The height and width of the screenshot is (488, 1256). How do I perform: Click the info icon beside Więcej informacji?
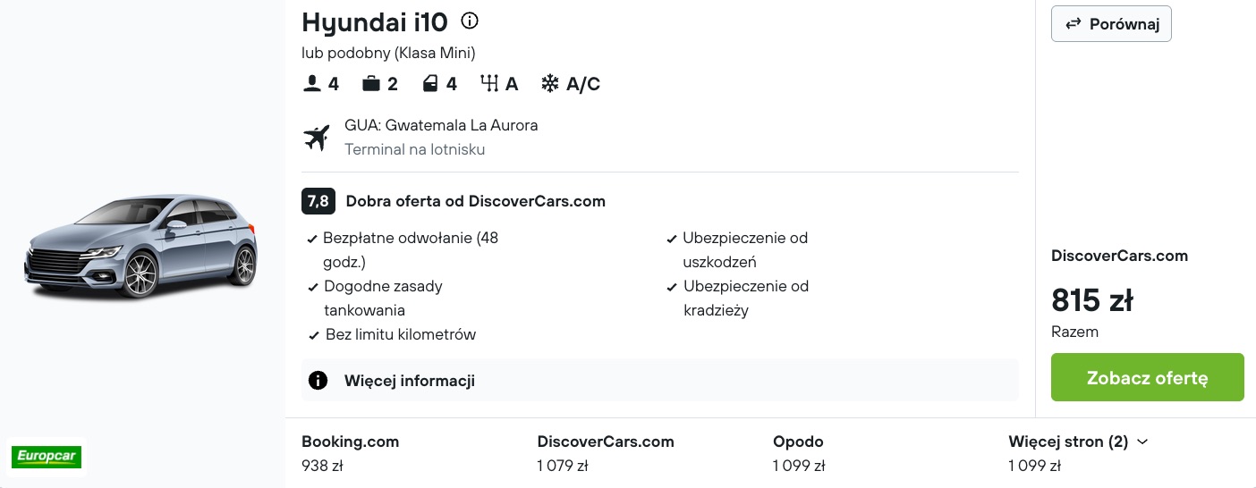coord(318,381)
